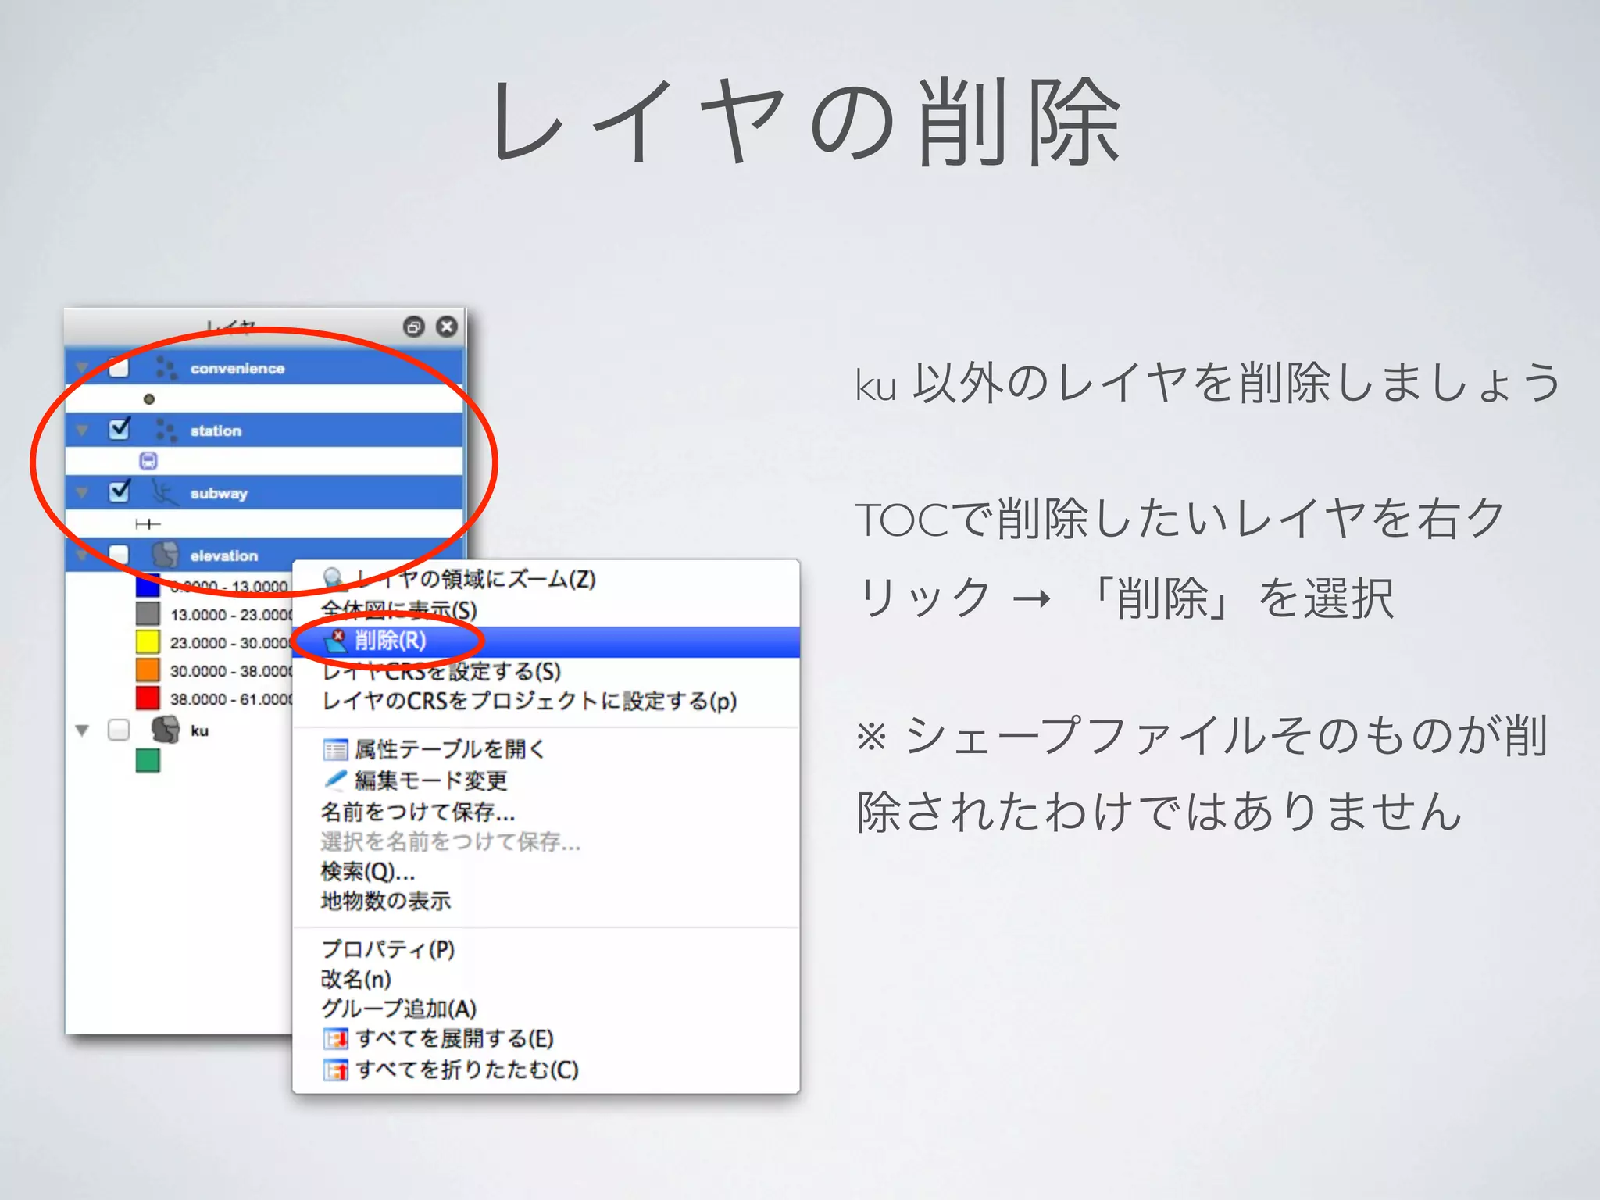1600x1200 pixels.
Task: Select 削除(R) from context menu
Action: (546, 641)
